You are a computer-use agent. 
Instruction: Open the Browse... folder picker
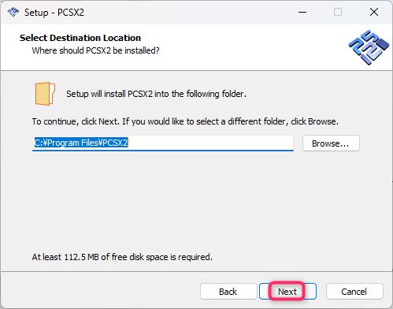click(x=331, y=143)
